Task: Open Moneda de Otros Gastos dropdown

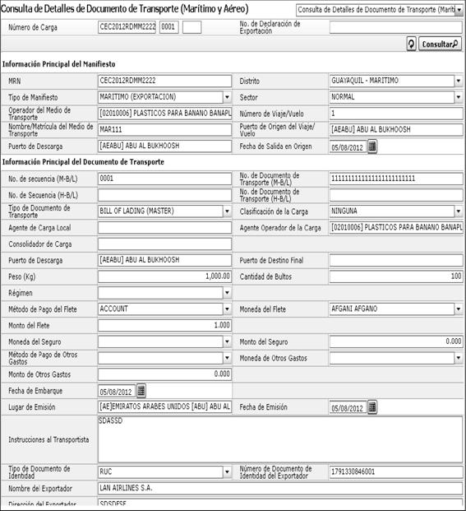Action: pyautogui.click(x=458, y=358)
